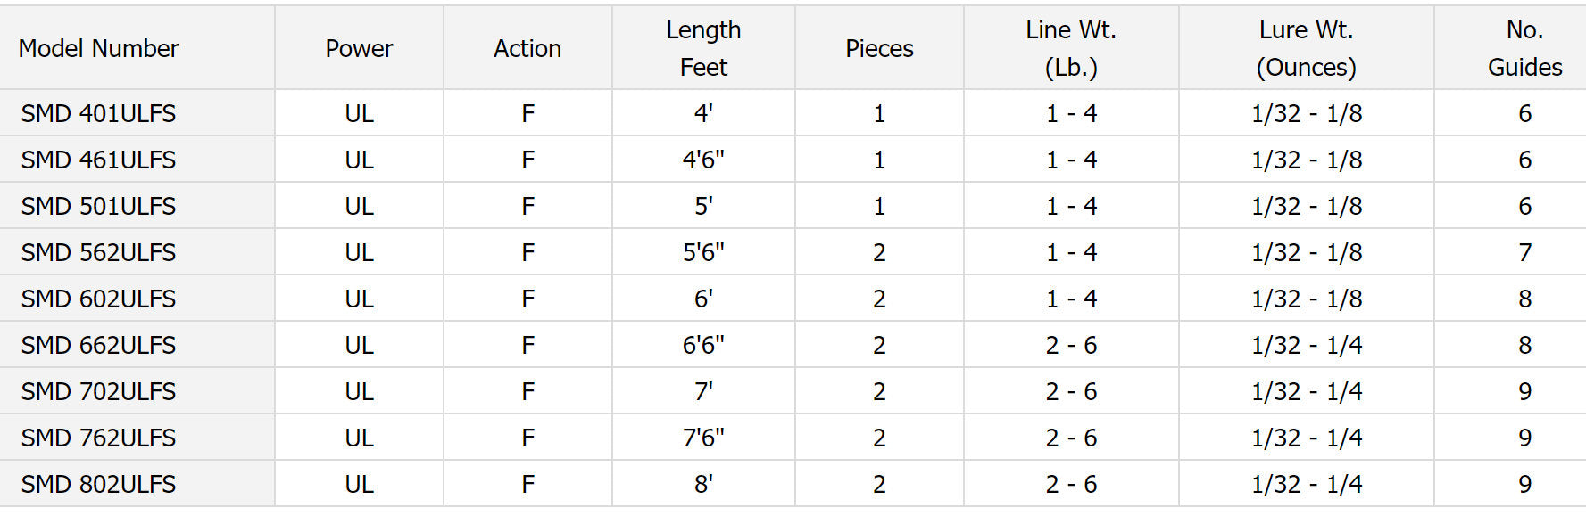Image resolution: width=1586 pixels, height=516 pixels.
Task: Click the Pieces column header
Action: [879, 48]
